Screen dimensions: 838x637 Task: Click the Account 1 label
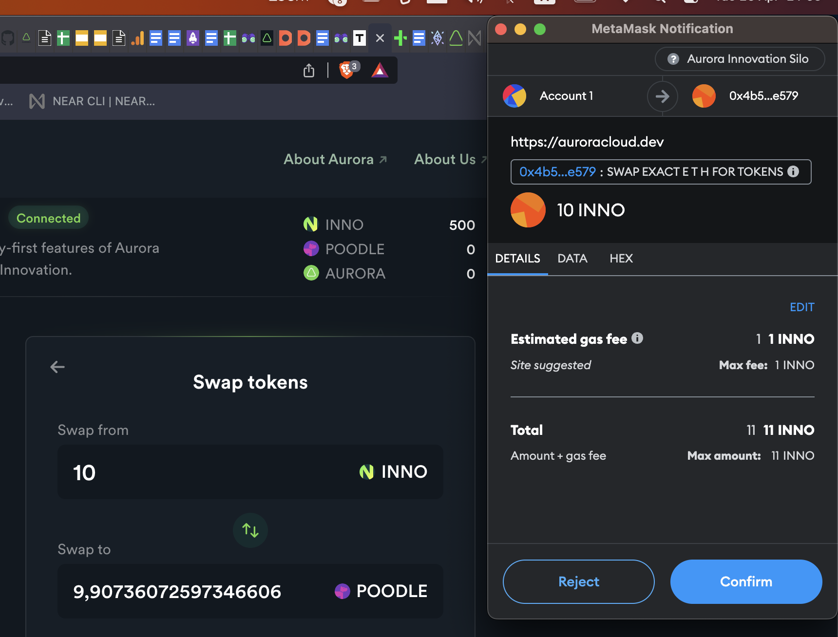567,96
